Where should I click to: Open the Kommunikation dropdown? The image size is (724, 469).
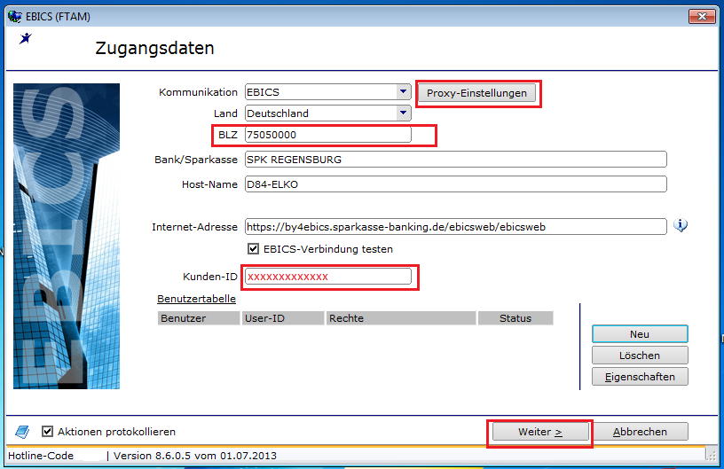403,92
